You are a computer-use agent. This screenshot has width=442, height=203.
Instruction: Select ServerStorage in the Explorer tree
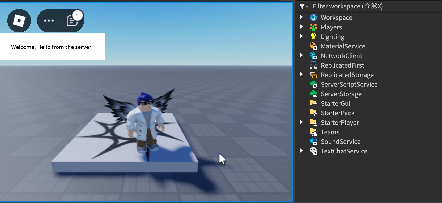(x=341, y=94)
